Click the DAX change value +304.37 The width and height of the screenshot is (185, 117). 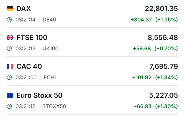141,20
